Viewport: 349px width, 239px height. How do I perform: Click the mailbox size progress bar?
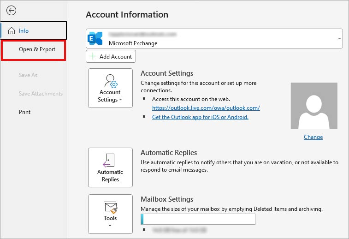click(x=198, y=219)
